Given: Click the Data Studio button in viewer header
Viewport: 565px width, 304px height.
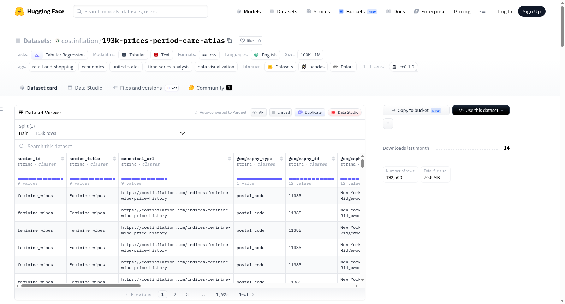Looking at the screenshot, I should click(345, 112).
